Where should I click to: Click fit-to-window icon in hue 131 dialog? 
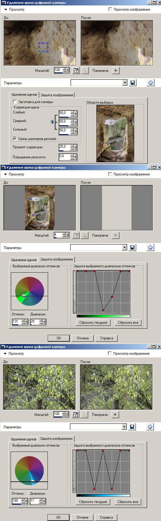click(x=76, y=235)
